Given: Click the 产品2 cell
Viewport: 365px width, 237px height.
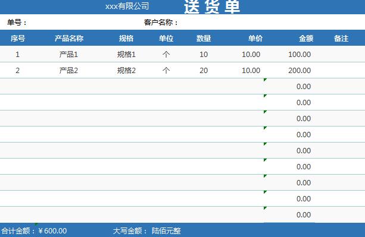Looking at the screenshot, I should click(x=68, y=70).
